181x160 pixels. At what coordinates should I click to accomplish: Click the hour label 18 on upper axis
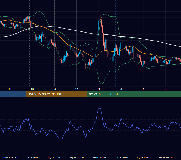point(54,89)
